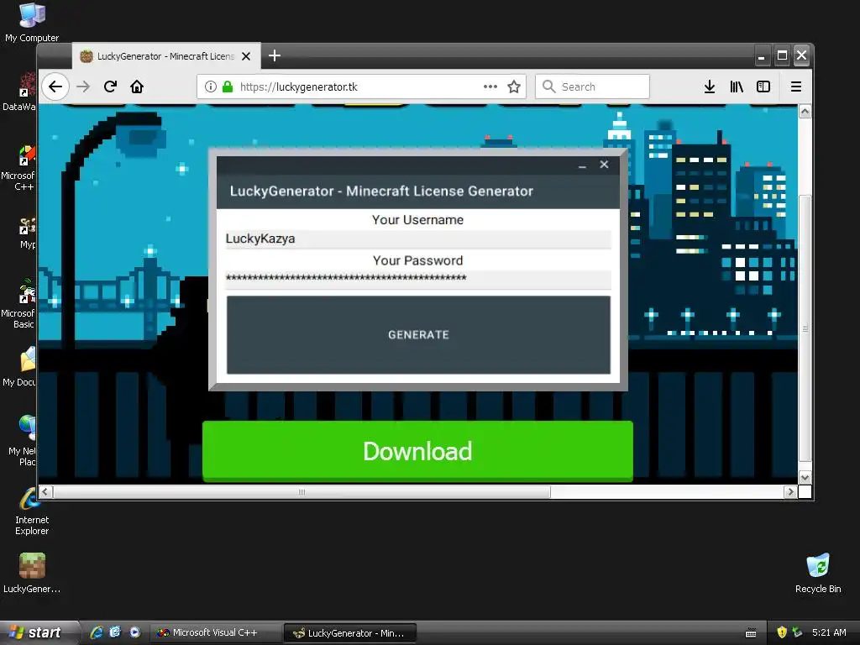
Task: Show site information via the info icon
Action: point(211,87)
